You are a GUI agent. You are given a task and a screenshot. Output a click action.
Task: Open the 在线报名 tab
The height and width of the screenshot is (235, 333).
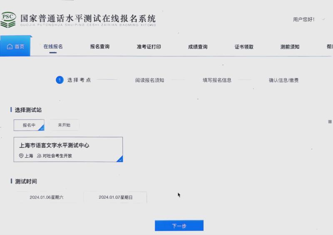[x=53, y=46]
